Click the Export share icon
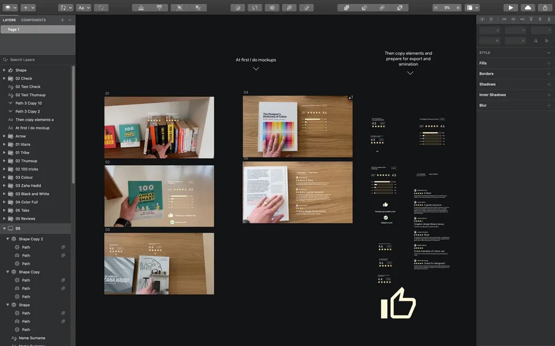 click(x=545, y=8)
